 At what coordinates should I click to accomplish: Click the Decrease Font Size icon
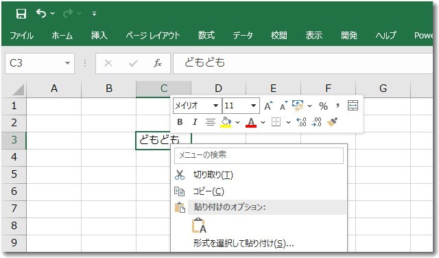pyautogui.click(x=283, y=106)
